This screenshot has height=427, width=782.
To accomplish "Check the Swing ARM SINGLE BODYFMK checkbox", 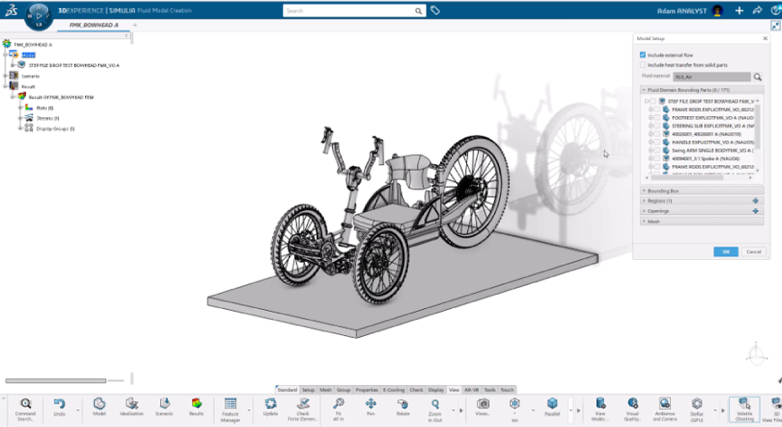I will [657, 150].
